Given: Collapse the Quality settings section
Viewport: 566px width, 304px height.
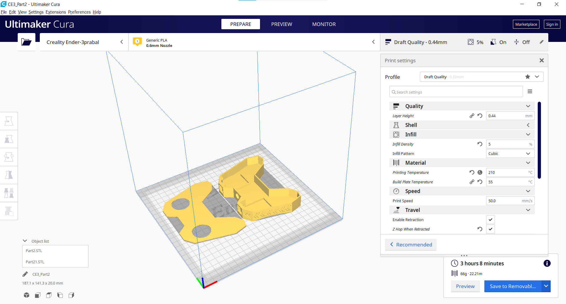Looking at the screenshot, I should tap(462, 106).
